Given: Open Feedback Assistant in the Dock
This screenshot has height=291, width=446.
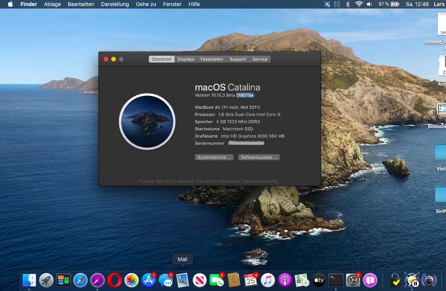Looking at the screenshot, I should 370,280.
